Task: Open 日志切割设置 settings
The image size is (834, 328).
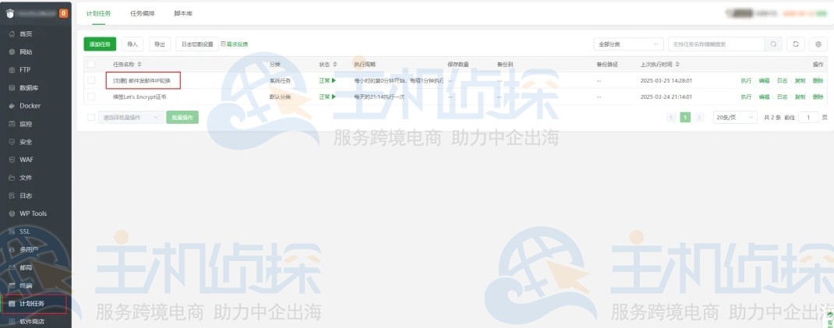Action: [x=197, y=44]
